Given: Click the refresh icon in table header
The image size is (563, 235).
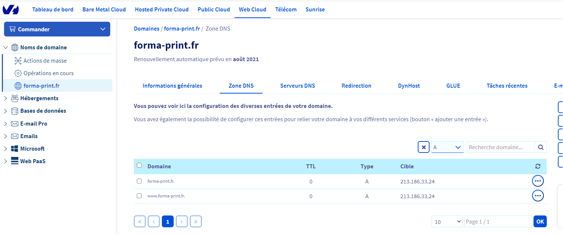Looking at the screenshot, I should (538, 166).
